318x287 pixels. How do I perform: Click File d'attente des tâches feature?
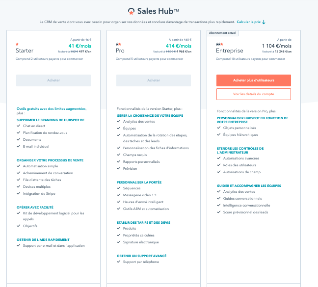(42, 180)
